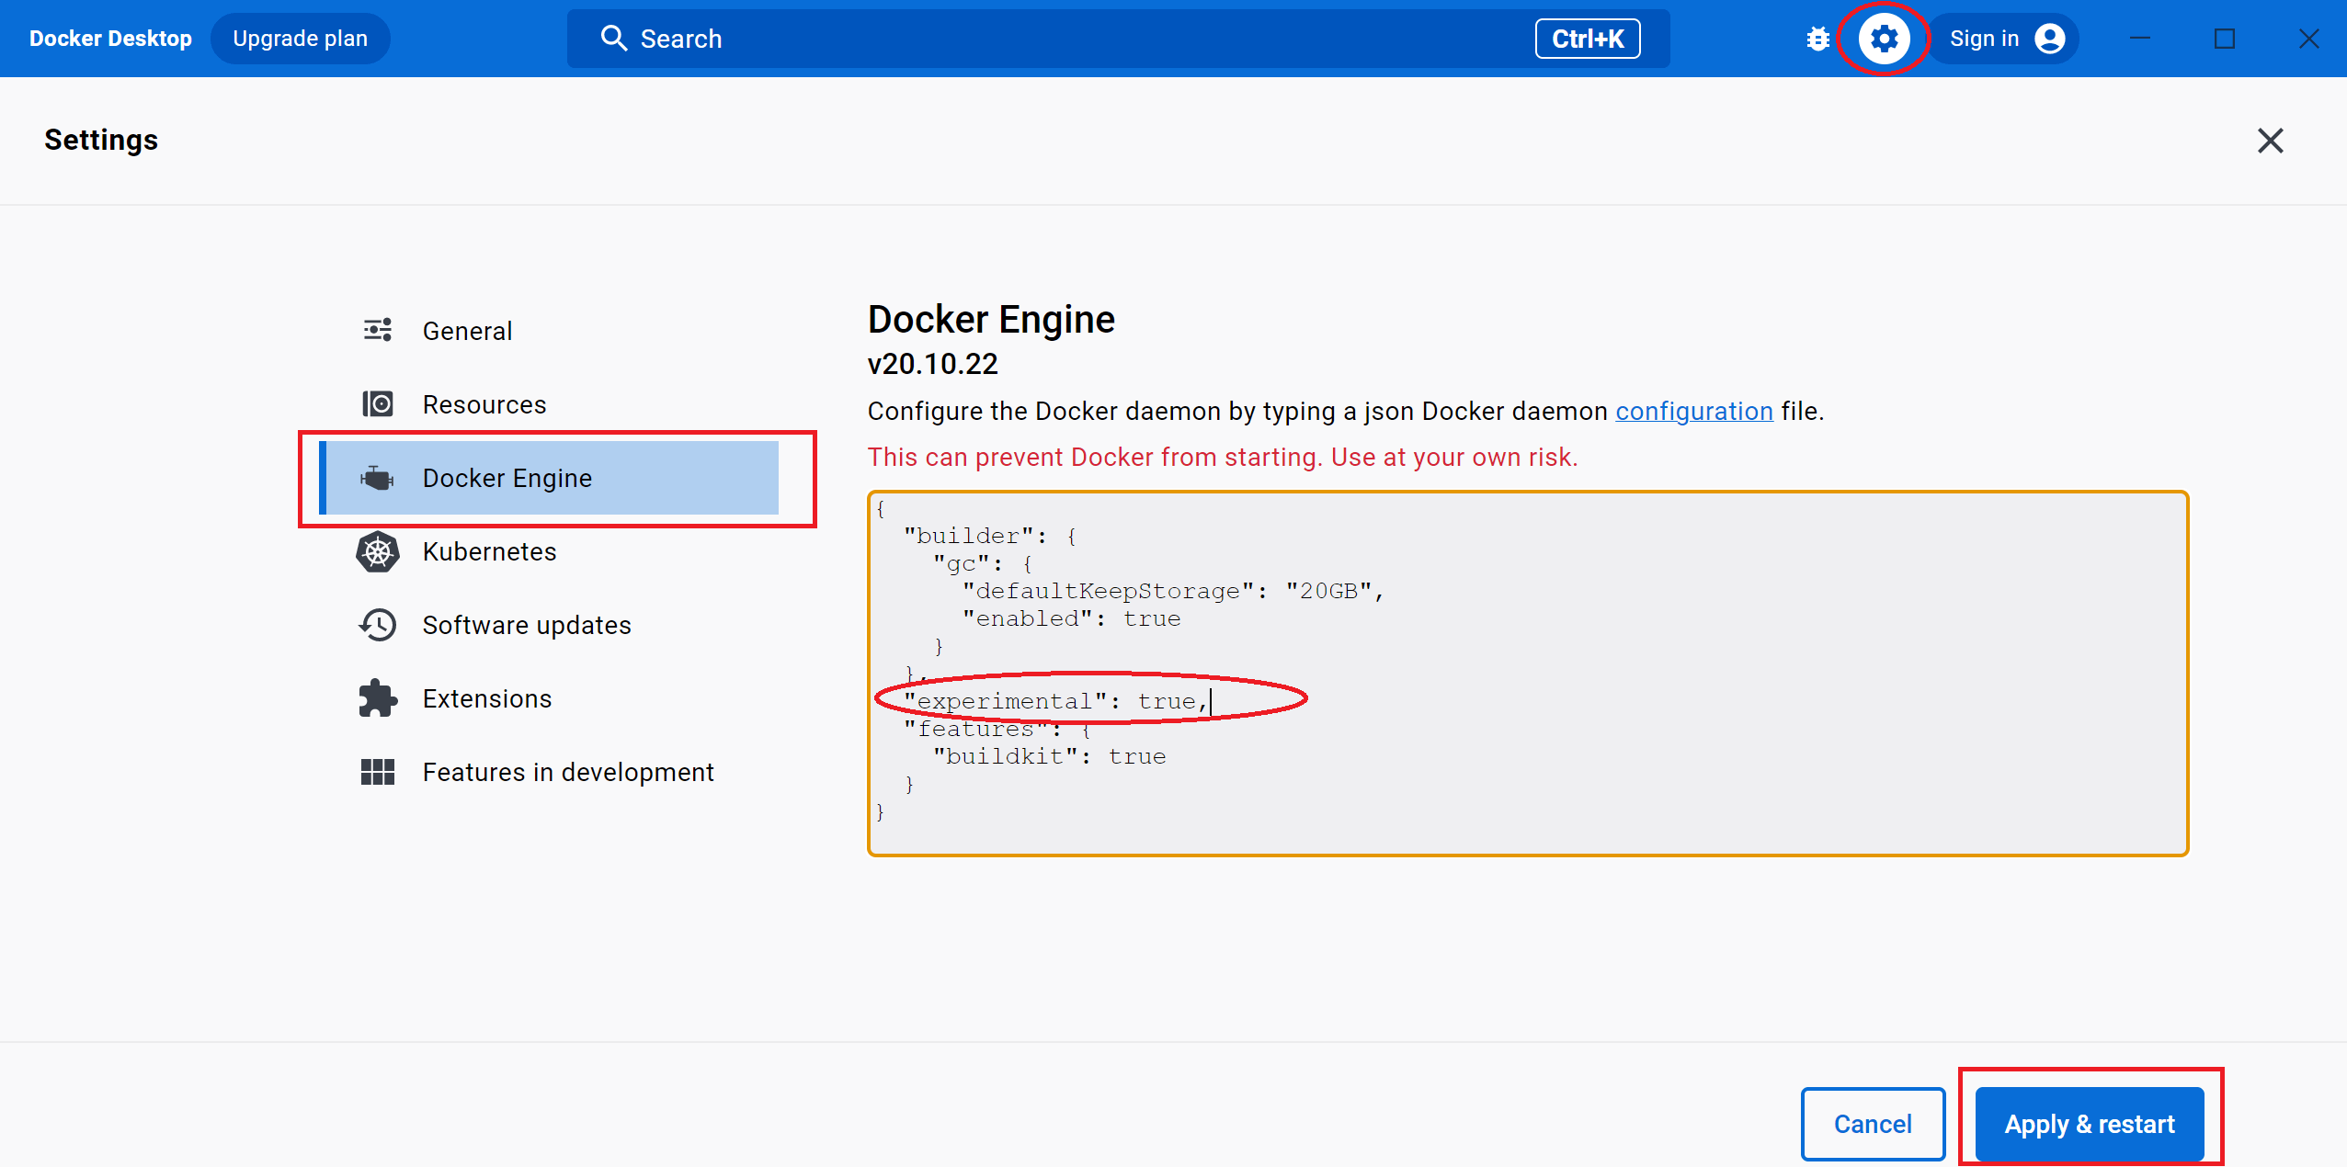Viewport: 2347px width, 1167px height.
Task: Select the Docker Engine engine icon
Action: [377, 477]
